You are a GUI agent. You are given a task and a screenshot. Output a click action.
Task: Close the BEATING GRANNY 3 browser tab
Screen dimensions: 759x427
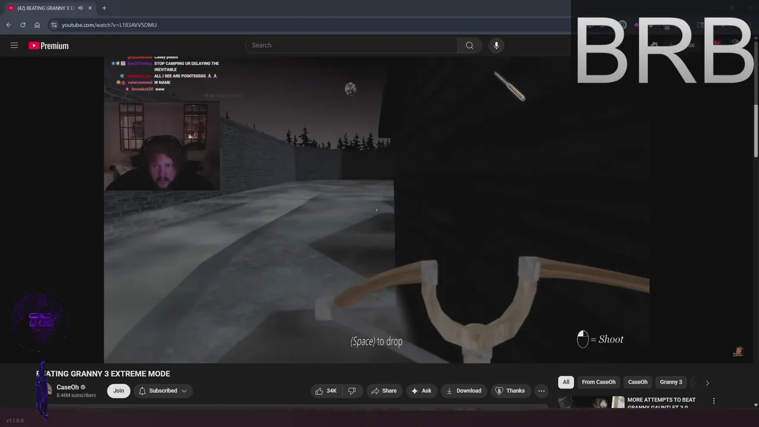coord(90,8)
